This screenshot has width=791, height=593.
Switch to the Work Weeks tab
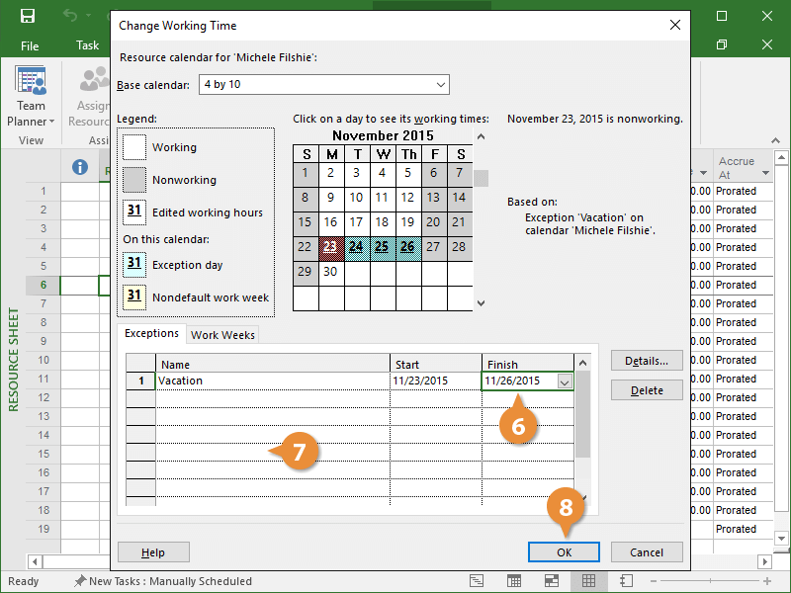coord(222,335)
